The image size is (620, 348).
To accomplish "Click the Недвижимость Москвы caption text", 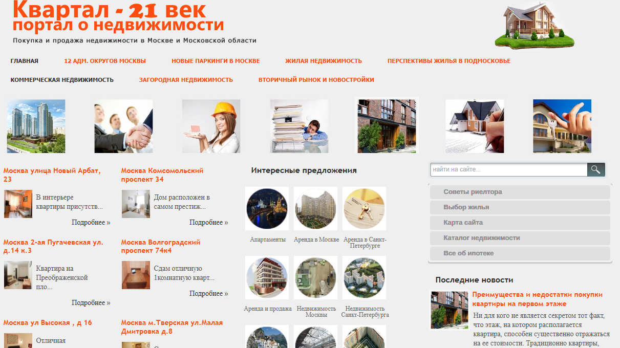I will pyautogui.click(x=316, y=312).
